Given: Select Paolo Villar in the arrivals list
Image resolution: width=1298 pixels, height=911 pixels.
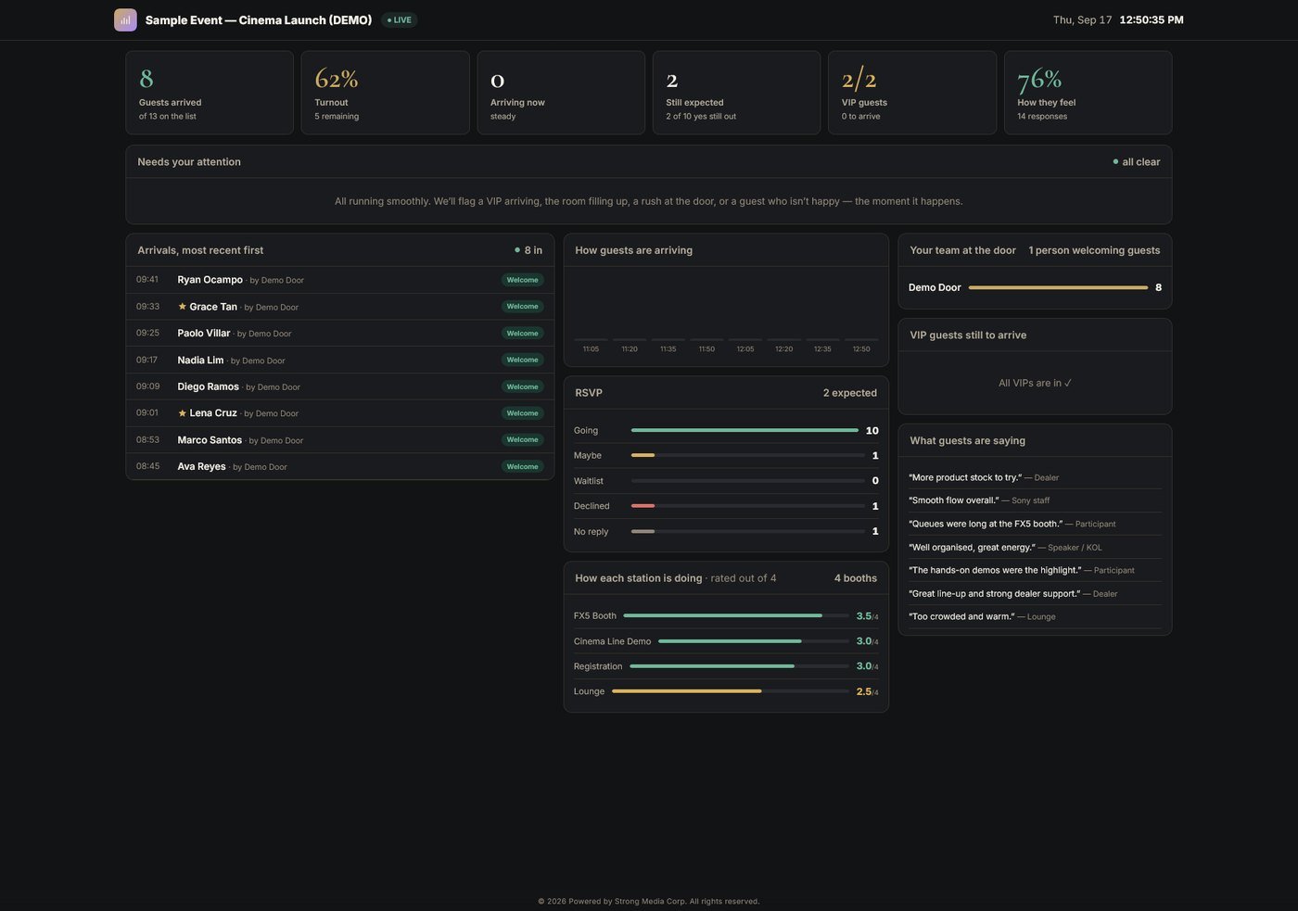Looking at the screenshot, I should point(340,333).
